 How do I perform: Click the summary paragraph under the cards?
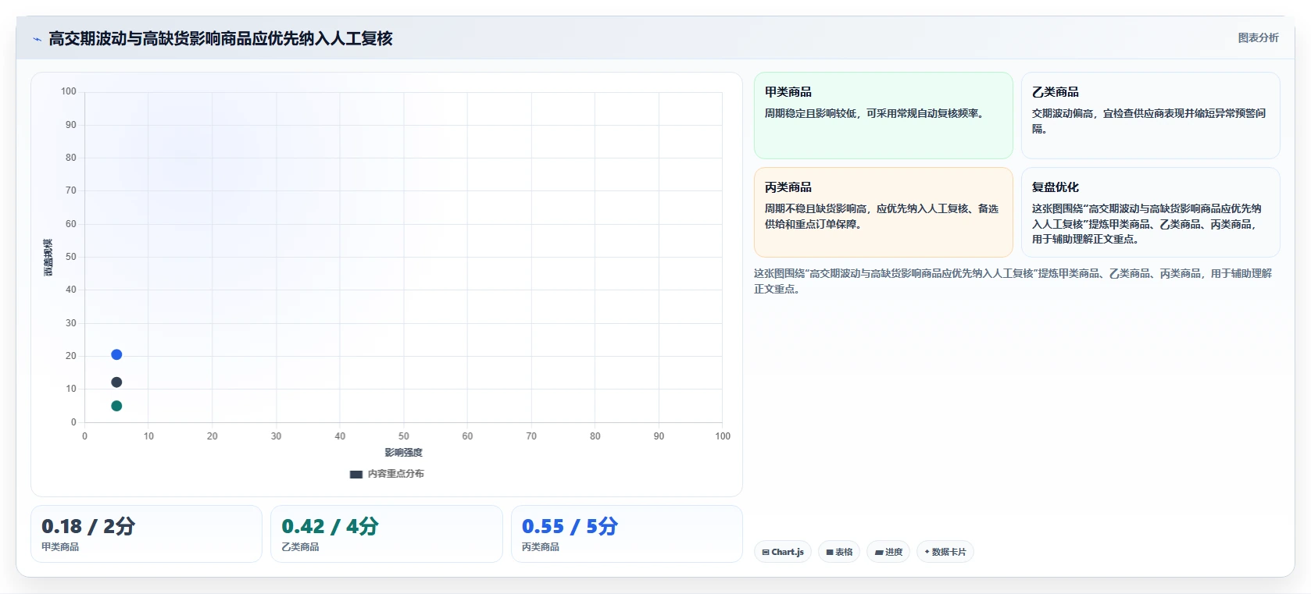[1013, 281]
